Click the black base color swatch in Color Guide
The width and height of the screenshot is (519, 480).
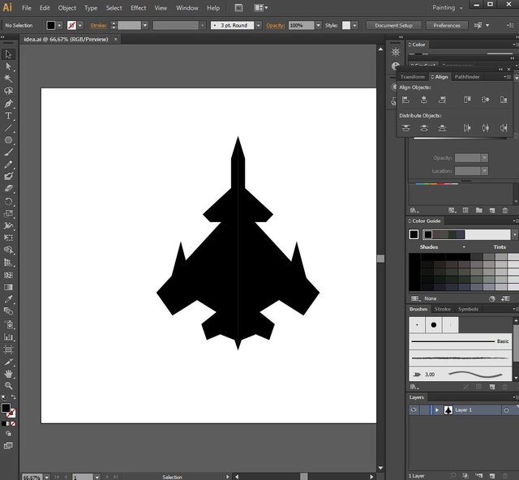pos(414,234)
